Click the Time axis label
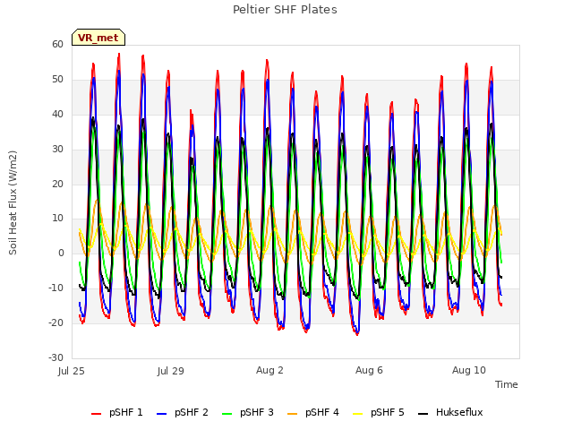The height and width of the screenshot is (430, 573). (507, 384)
